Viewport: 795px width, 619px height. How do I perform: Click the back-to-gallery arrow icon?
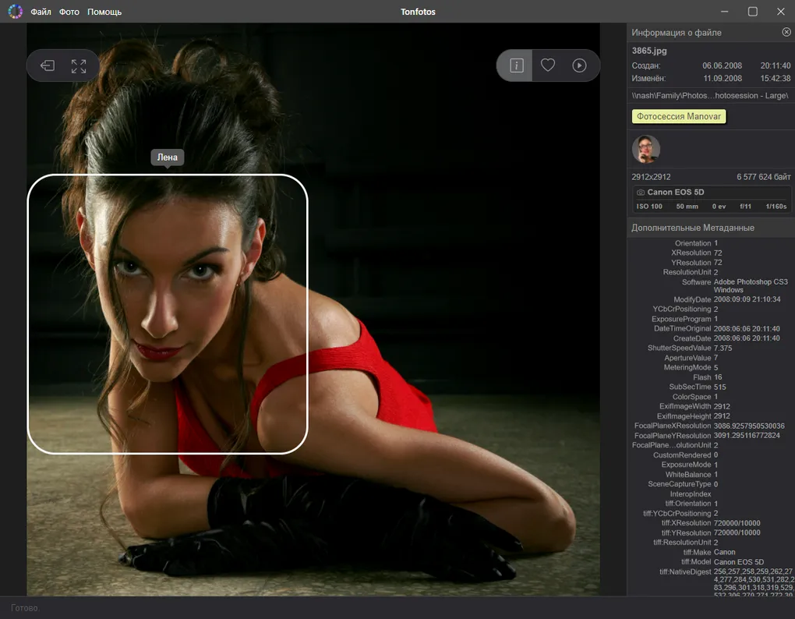pos(48,65)
